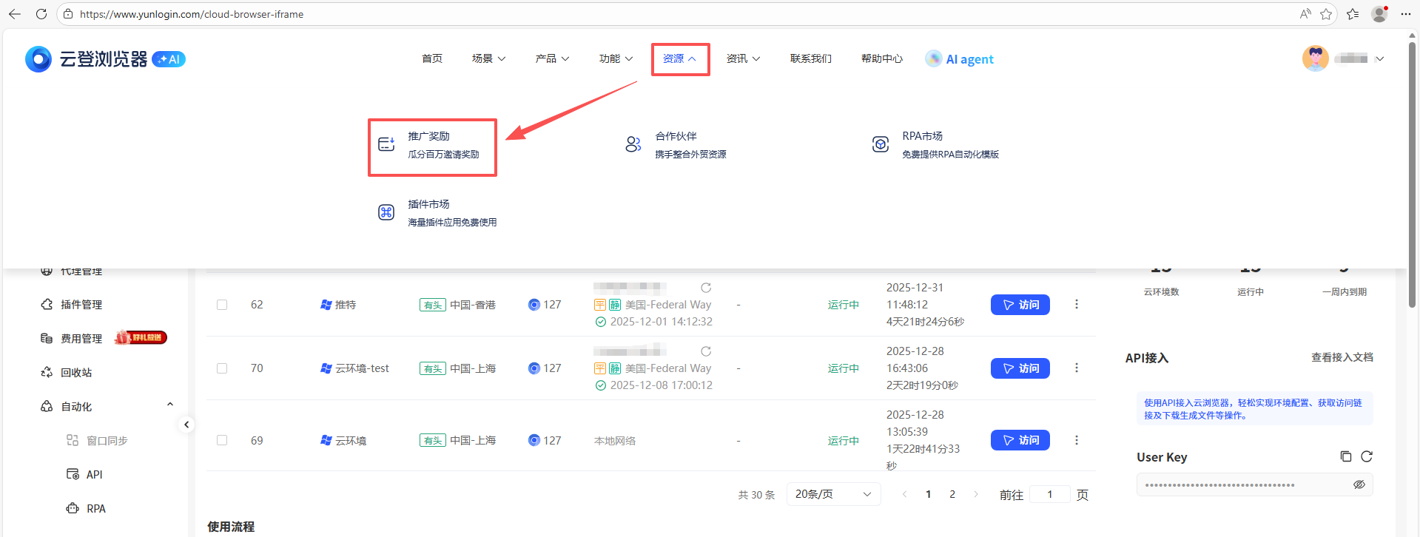This screenshot has width=1420, height=537.
Task: Click the 前往 page number input
Action: tap(1049, 494)
